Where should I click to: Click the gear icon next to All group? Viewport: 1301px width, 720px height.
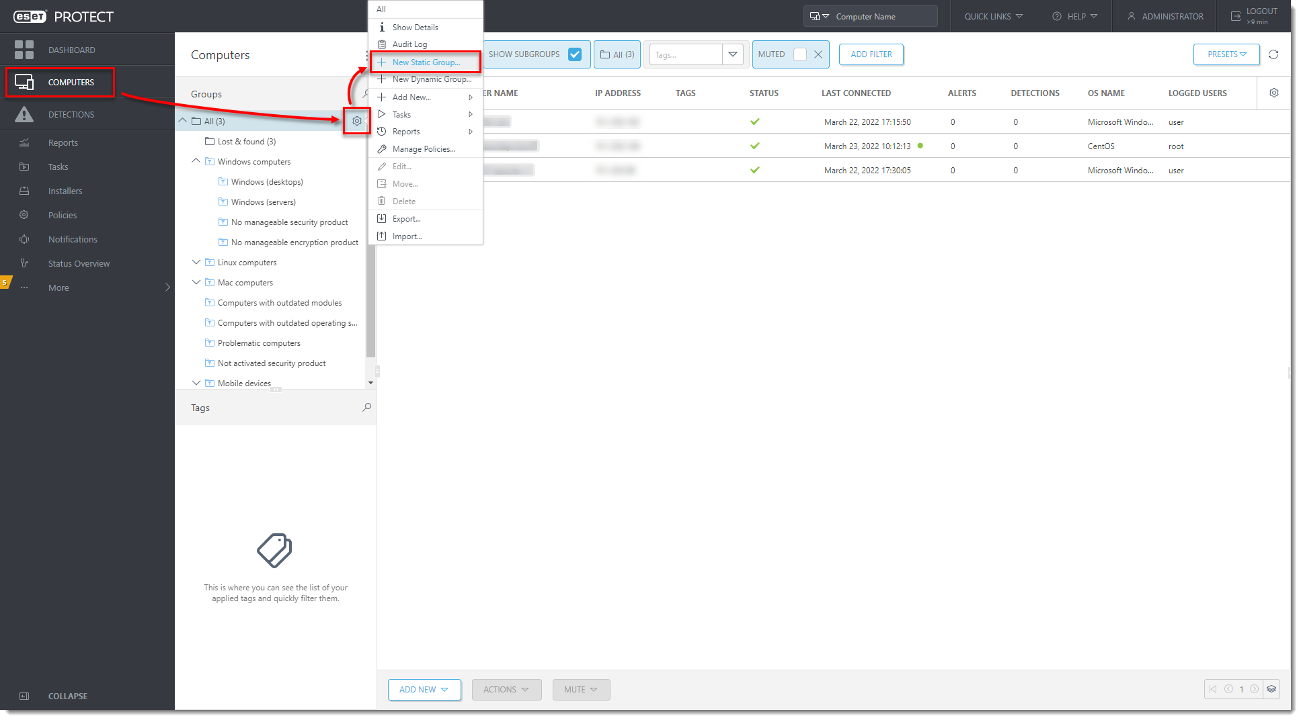356,121
